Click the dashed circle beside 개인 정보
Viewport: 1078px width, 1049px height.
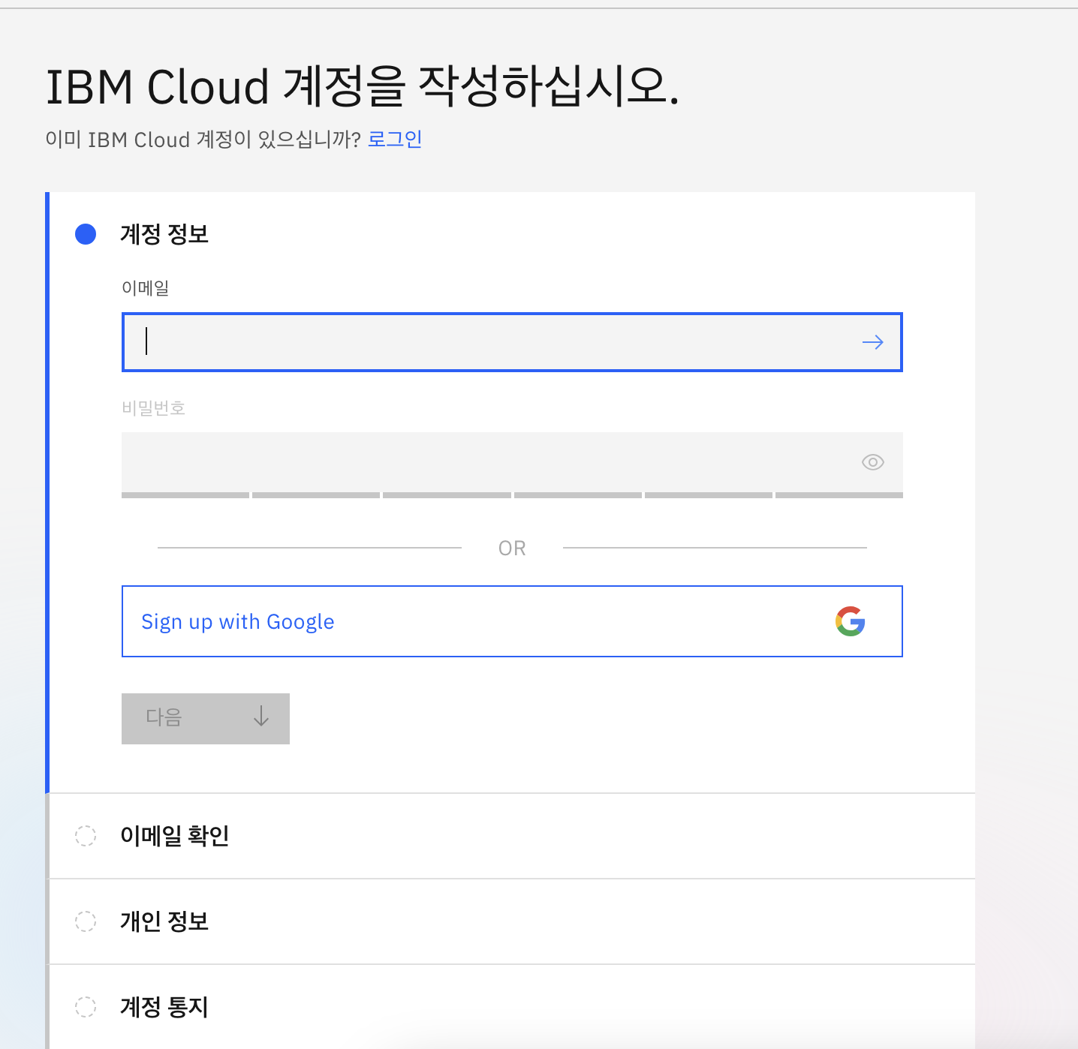click(x=86, y=921)
